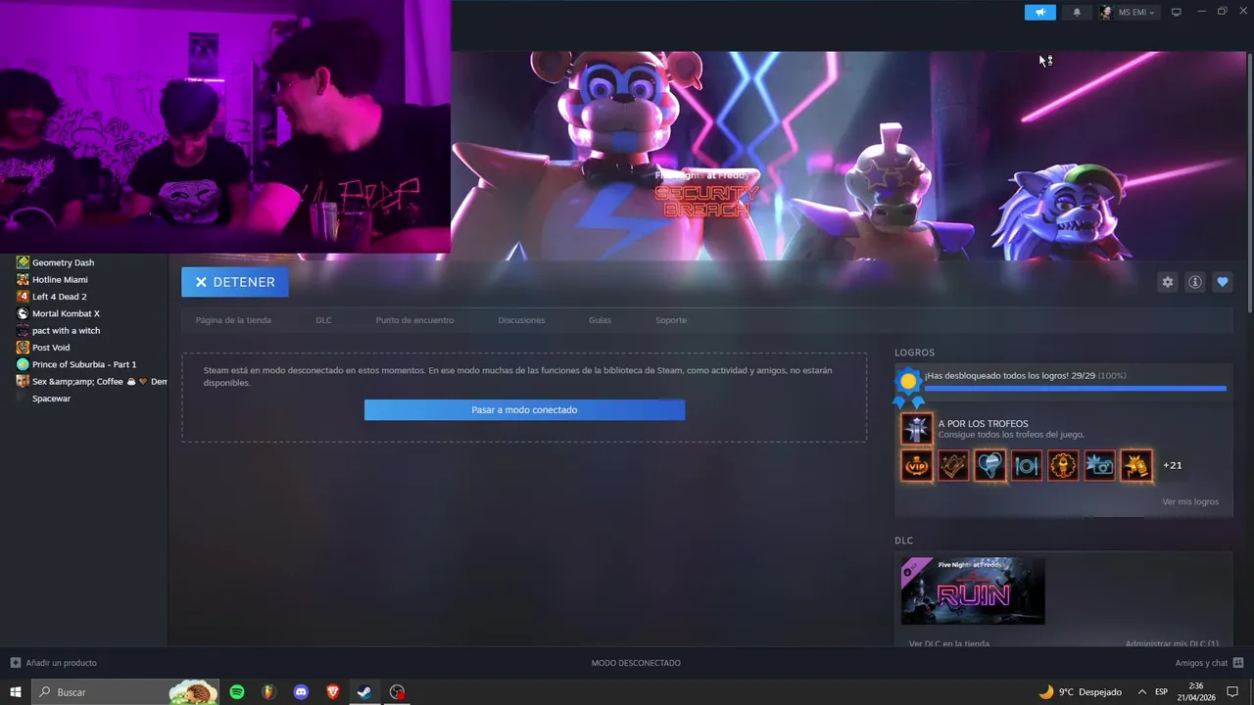1254x705 pixels.
Task: Click MODO DESCONECTADO status text
Action: click(636, 663)
